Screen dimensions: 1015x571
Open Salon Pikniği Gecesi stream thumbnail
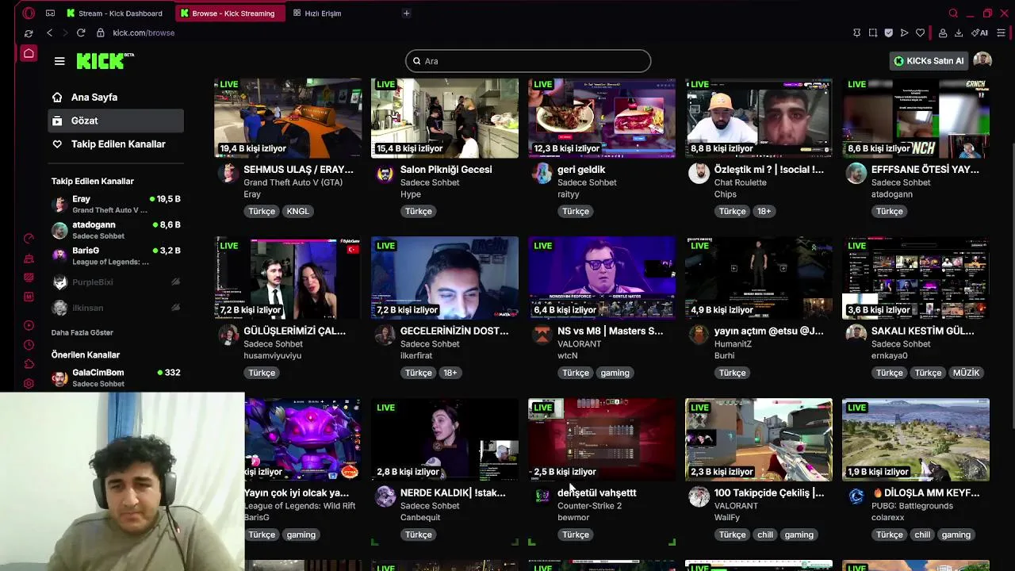tap(445, 117)
